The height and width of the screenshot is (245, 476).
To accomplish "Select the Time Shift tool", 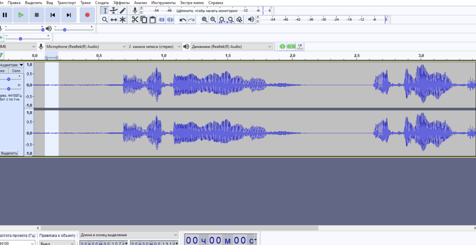I will [114, 20].
